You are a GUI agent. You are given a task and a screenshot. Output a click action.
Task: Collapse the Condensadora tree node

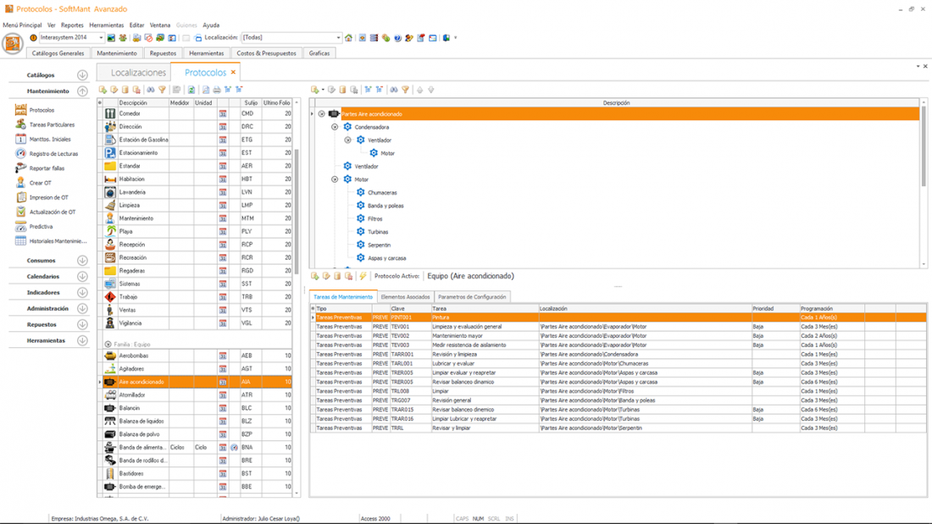point(335,127)
